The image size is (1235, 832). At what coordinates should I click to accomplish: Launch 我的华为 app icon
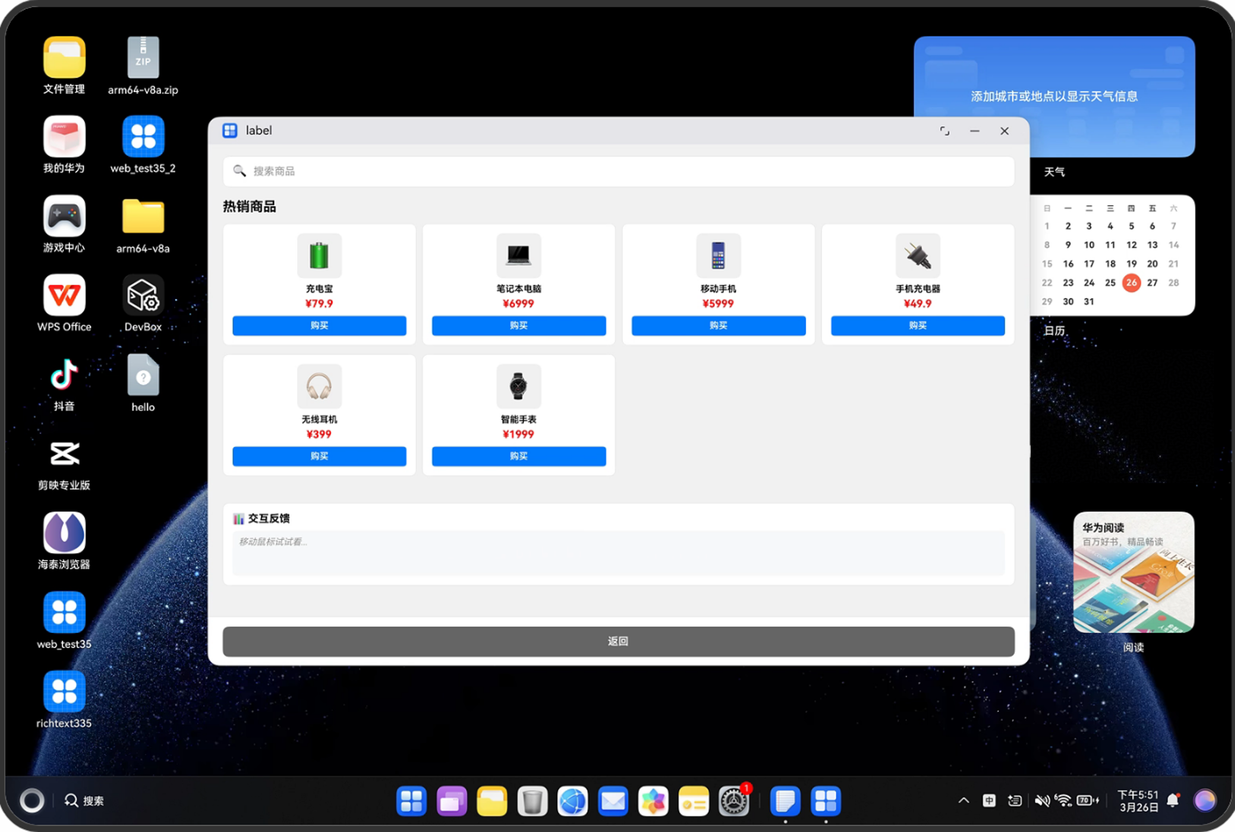coord(64,137)
